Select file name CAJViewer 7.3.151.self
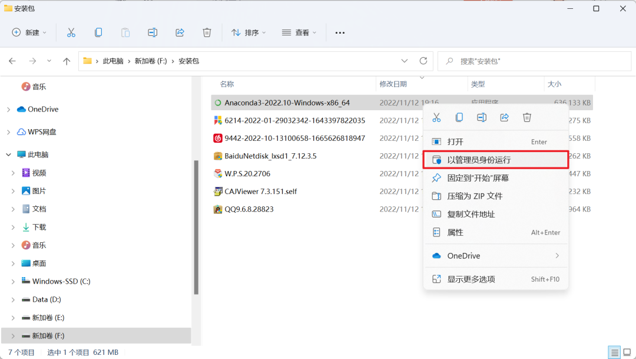The image size is (636, 359). coord(261,191)
